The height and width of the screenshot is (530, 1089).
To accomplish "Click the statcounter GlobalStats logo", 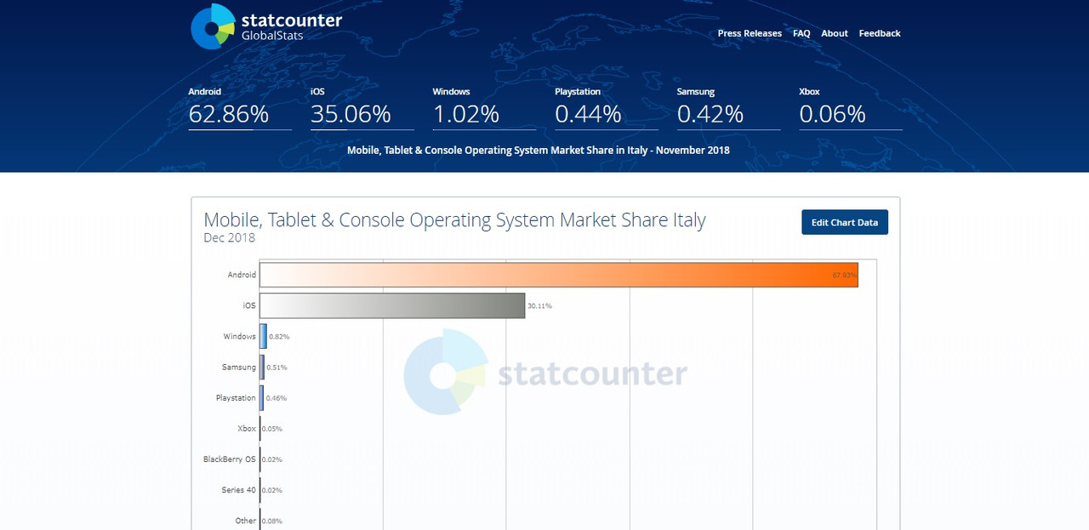I will click(x=266, y=26).
